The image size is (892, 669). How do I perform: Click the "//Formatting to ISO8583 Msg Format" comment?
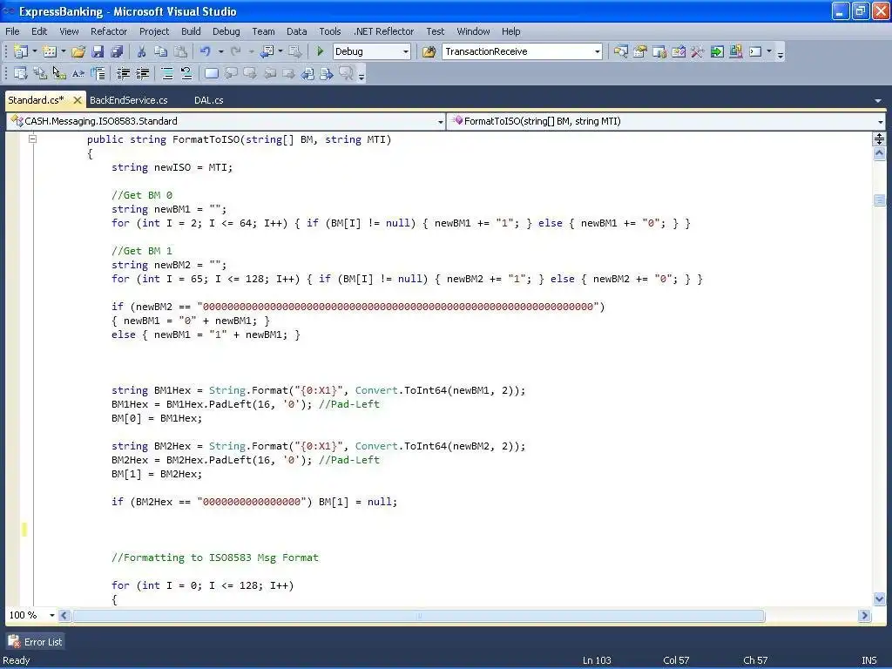pos(215,557)
